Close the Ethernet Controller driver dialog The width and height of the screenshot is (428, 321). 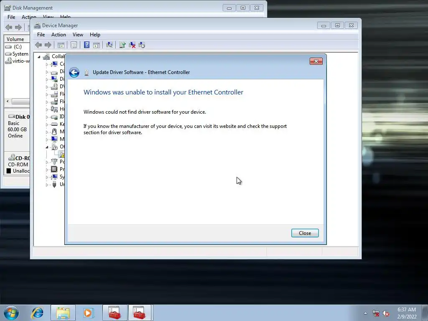(x=305, y=233)
